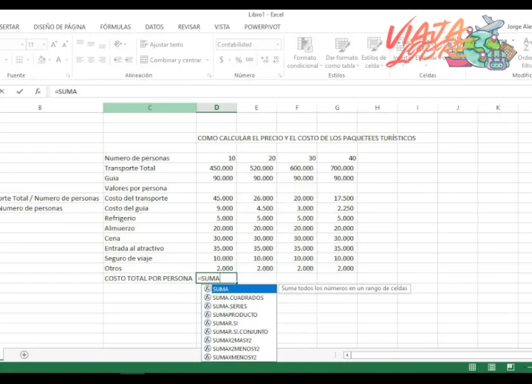Click the horizontal scrollbar left arrow
Screen dimensions: 532x384
[347, 355]
